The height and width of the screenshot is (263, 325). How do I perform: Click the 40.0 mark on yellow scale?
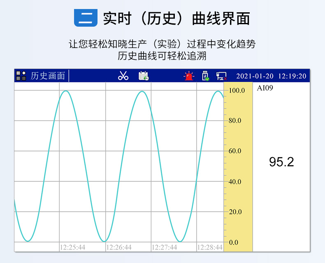tap(234, 181)
